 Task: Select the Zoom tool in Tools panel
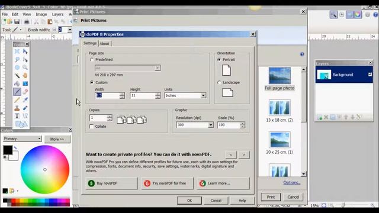[25, 67]
